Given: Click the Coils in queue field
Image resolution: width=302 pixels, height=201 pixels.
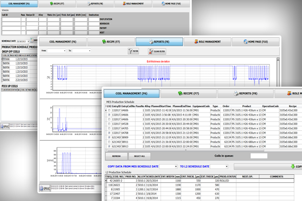Looking at the screenshot, I should 259,156.
